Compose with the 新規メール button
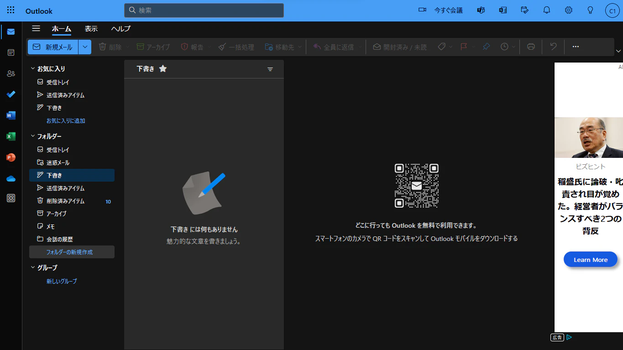 (x=53, y=47)
